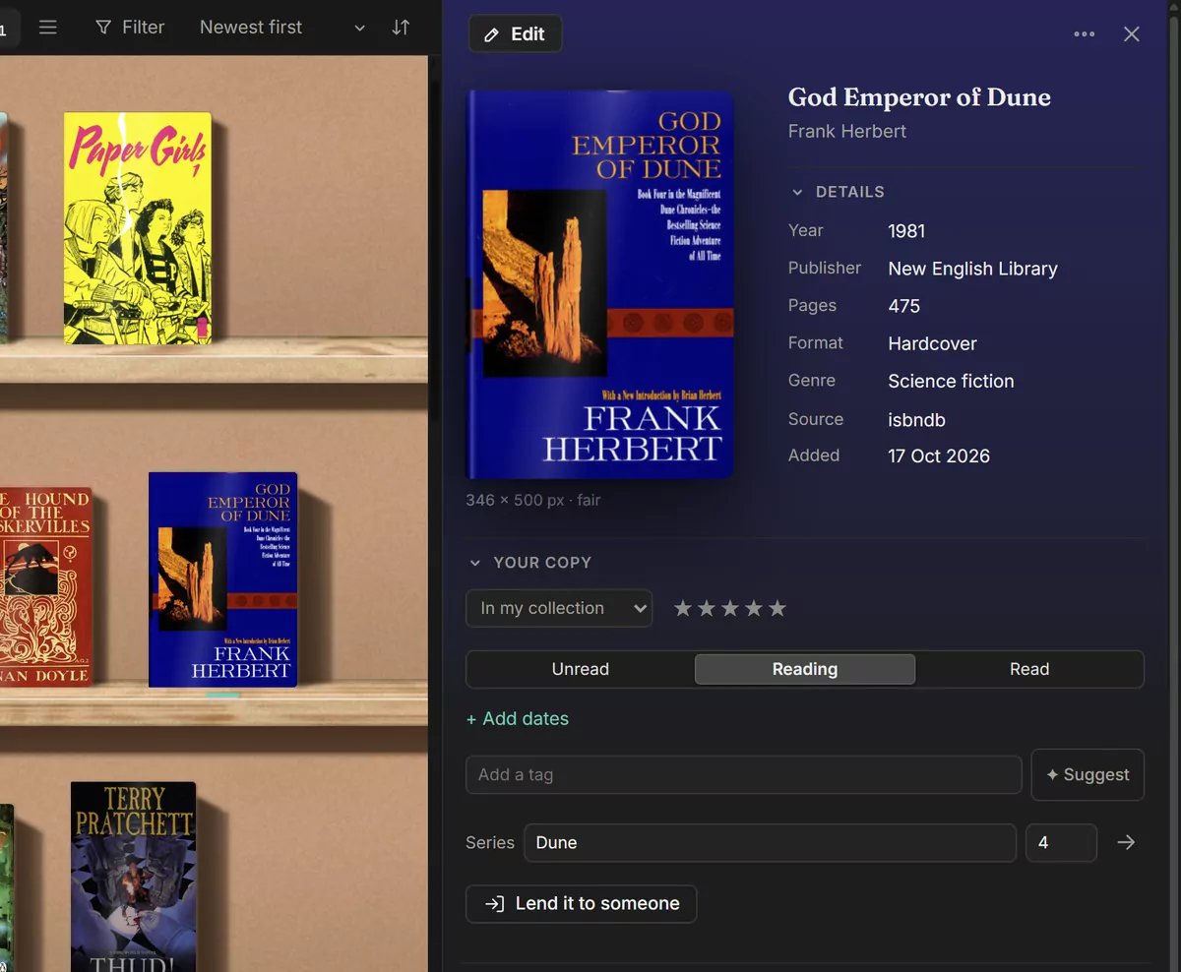Viewport: 1181px width, 972px height.
Task: Focus the Add a tag field
Action: (x=744, y=775)
